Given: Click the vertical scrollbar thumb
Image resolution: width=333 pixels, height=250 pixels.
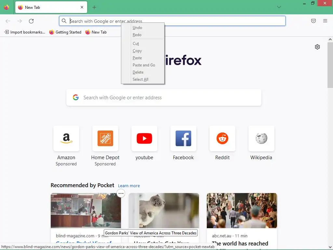Looking at the screenshot, I should (x=330, y=65).
